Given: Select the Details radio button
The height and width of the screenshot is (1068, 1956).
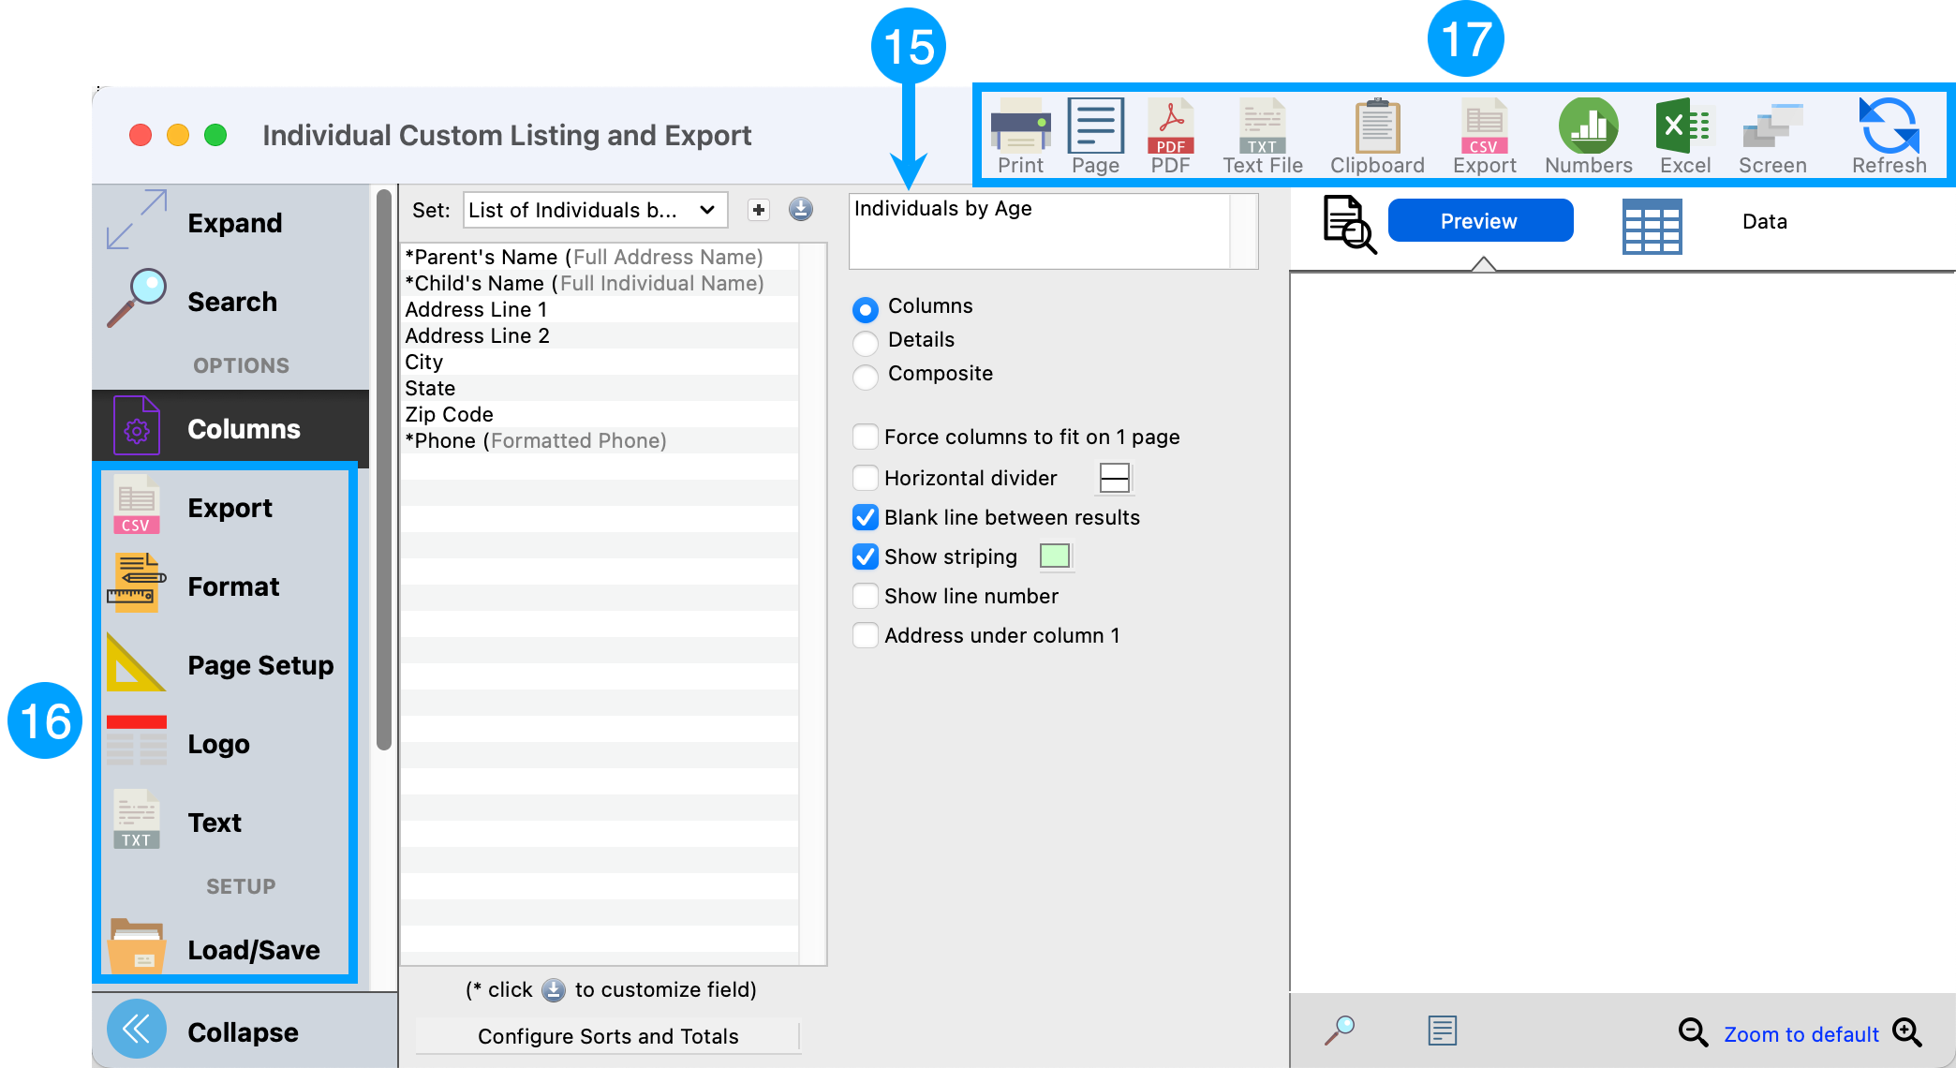Looking at the screenshot, I should coord(866,341).
